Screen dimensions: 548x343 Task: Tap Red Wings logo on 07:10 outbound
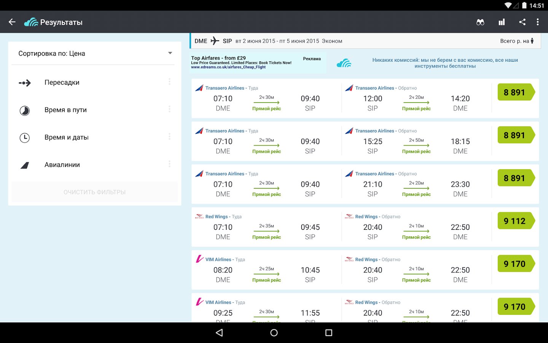[199, 216]
